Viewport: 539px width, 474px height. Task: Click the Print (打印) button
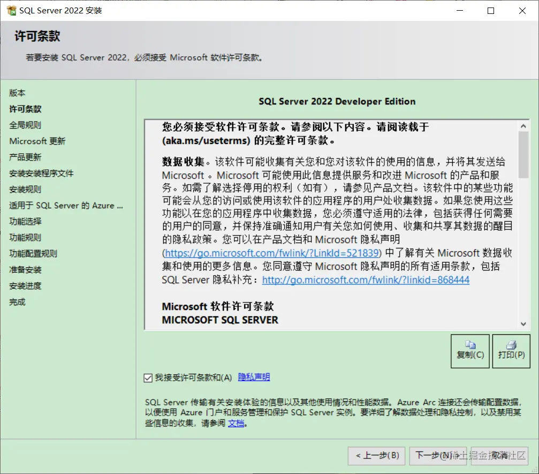[x=511, y=351]
